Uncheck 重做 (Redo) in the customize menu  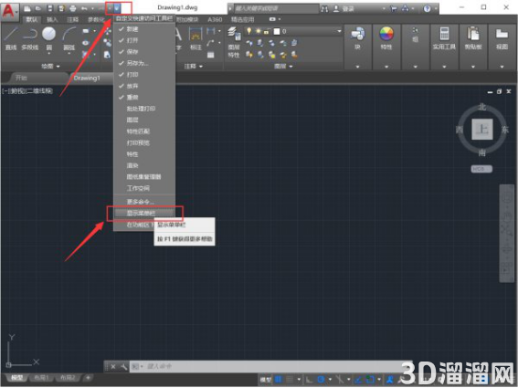tap(144, 98)
